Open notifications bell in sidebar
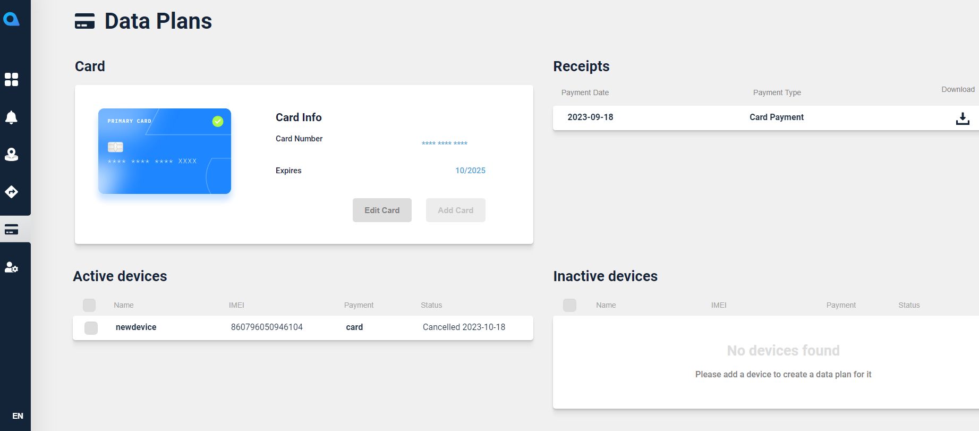The image size is (979, 431). pyautogui.click(x=11, y=117)
